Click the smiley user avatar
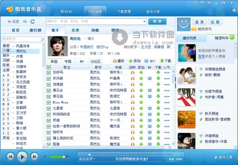Viewport: 238px width, 165px height. [184, 24]
